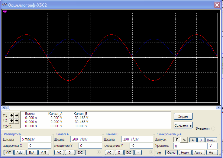
Task: Select falling edge trigger icon
Action: pos(184,140)
